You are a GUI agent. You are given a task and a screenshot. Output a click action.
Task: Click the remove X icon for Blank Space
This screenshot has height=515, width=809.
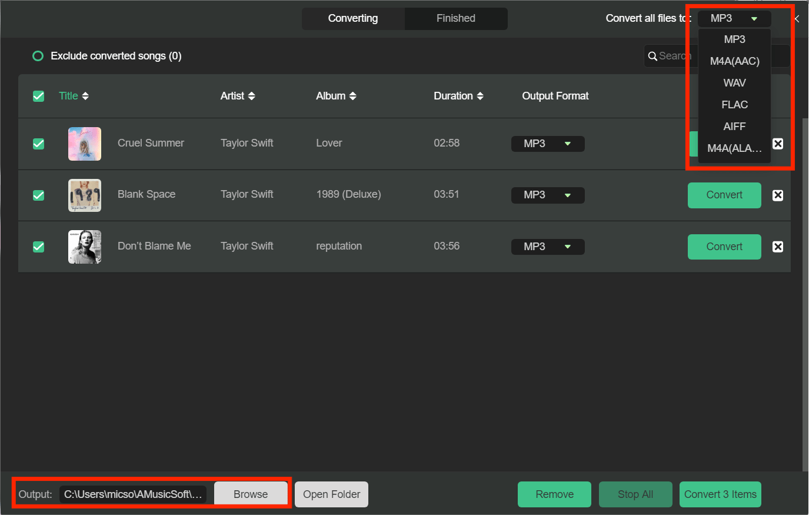pos(777,195)
